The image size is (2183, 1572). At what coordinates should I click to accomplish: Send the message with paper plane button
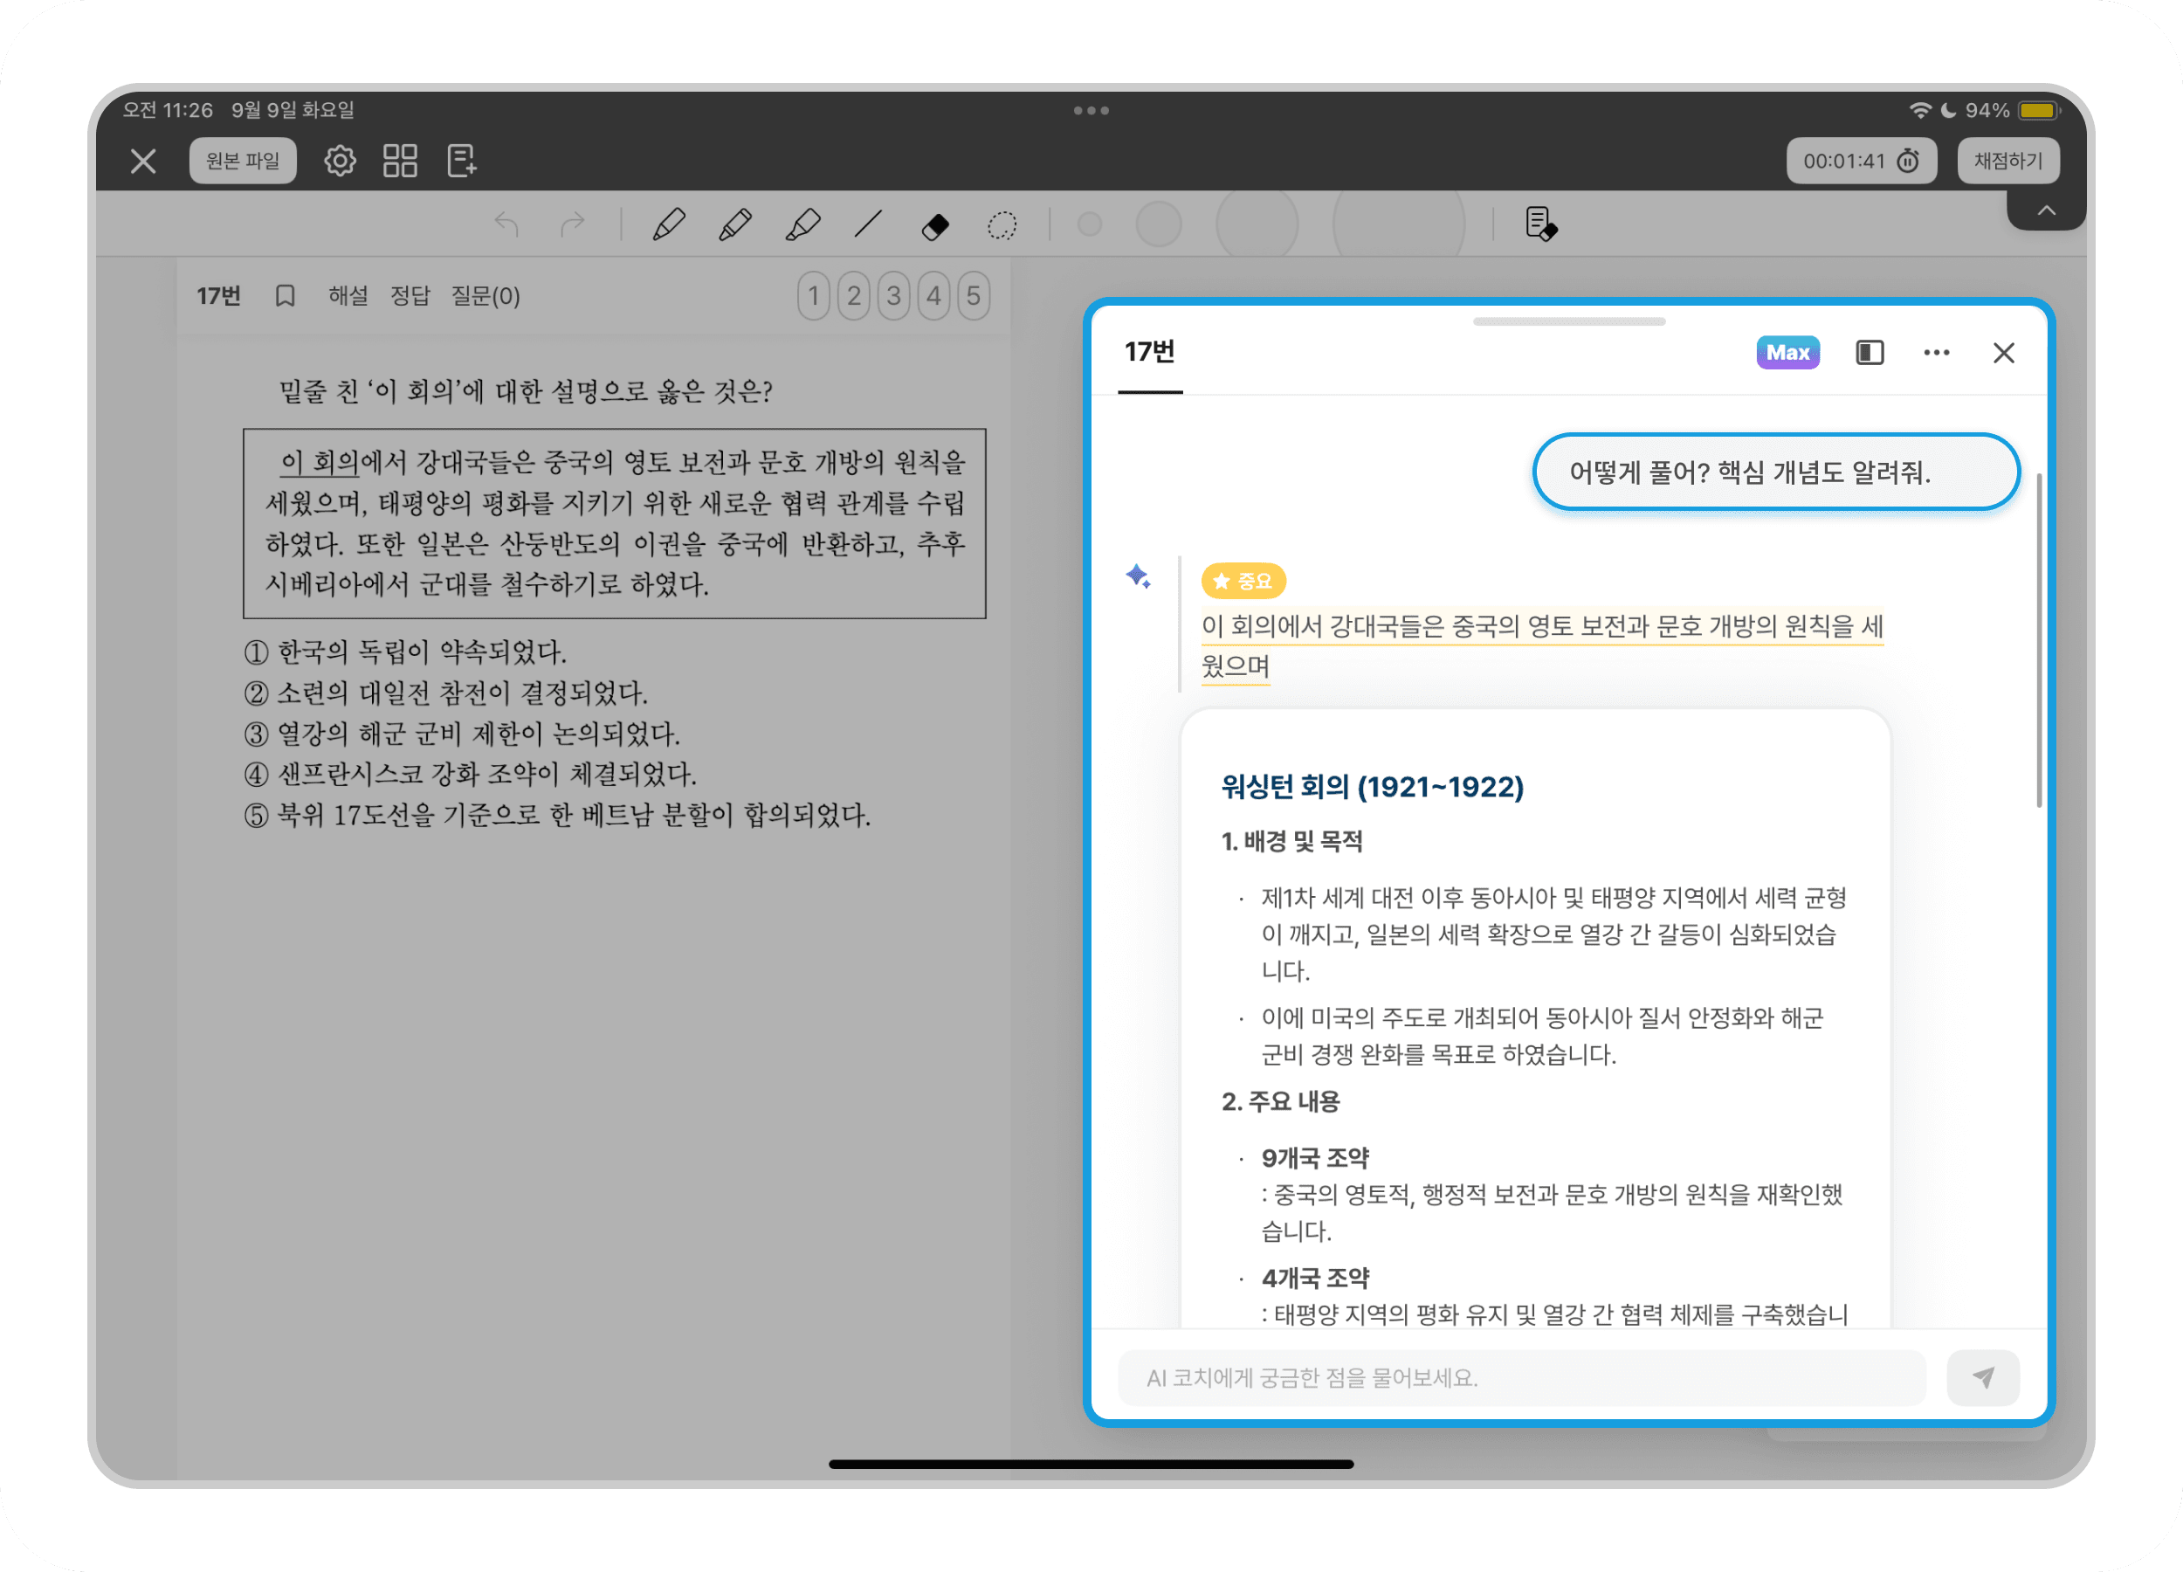(x=1984, y=1377)
